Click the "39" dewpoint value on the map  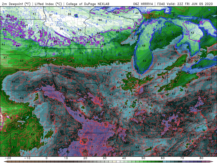point(80,30)
